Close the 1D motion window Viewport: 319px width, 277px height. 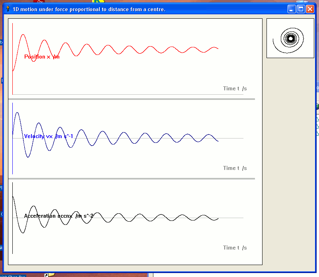coord(310,9)
